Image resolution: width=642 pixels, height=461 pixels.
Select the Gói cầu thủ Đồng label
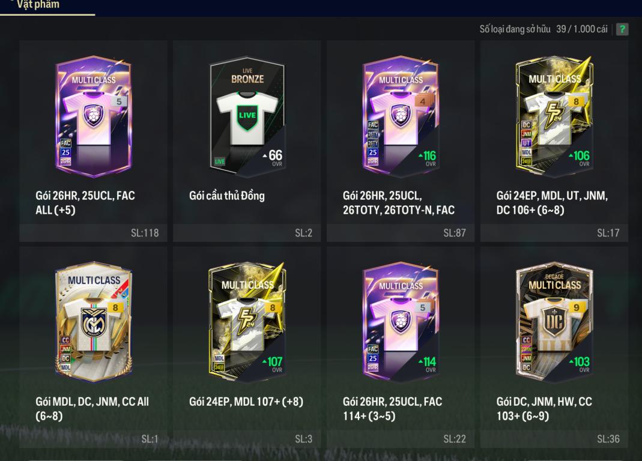(227, 196)
